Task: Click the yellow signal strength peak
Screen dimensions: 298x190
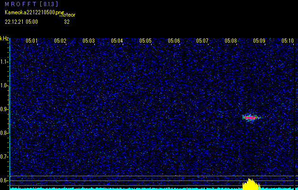Action: [x=251, y=184]
